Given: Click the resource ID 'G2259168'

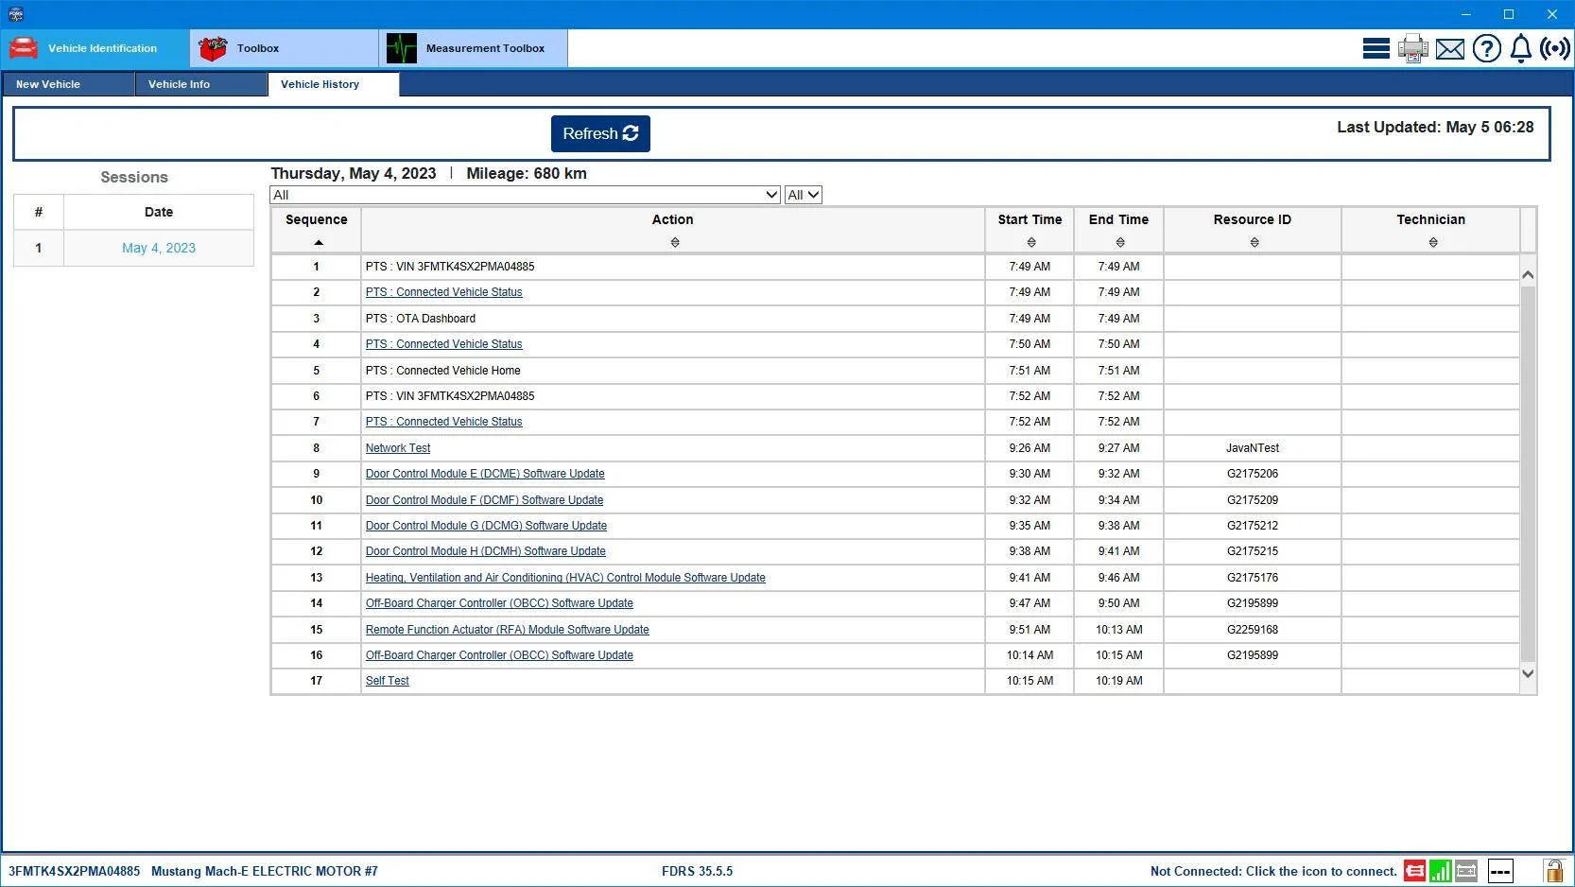Looking at the screenshot, I should tap(1253, 630).
